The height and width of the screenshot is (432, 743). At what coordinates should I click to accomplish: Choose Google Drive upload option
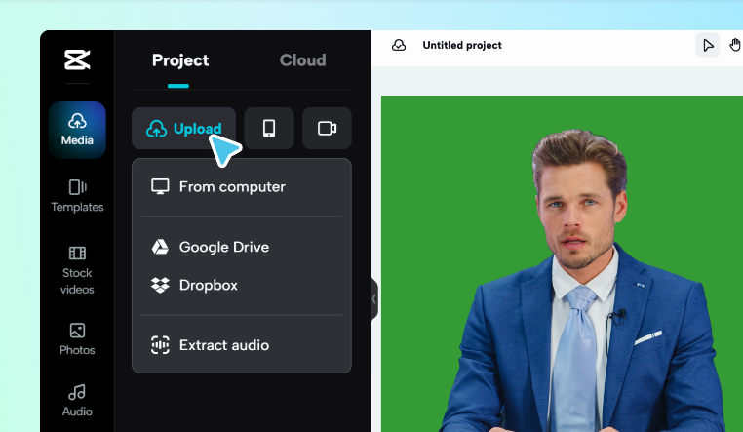click(223, 247)
